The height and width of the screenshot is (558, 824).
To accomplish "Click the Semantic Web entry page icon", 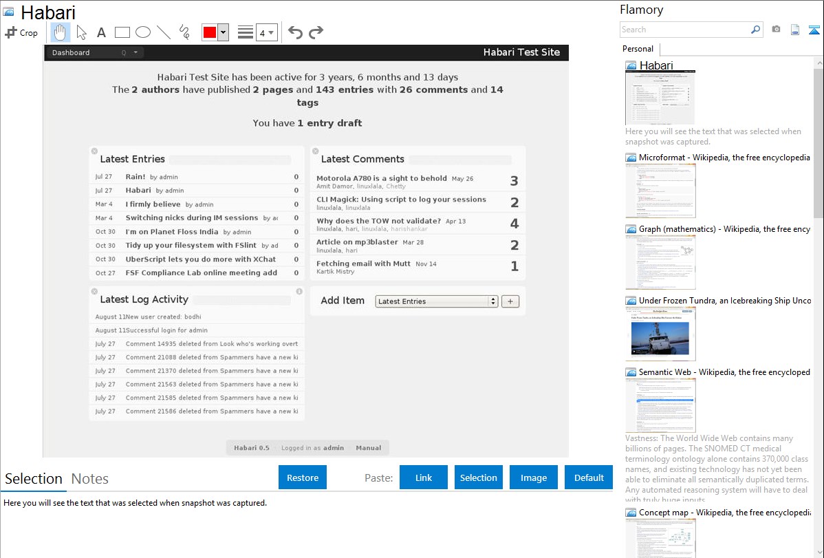I will [631, 372].
